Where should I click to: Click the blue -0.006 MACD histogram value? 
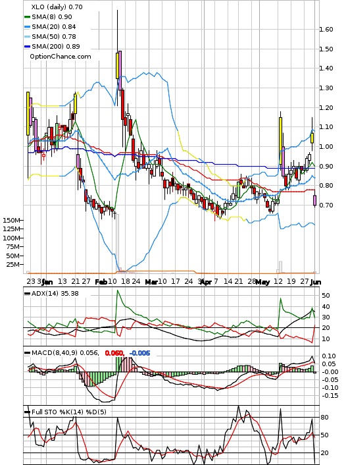[x=139, y=353]
